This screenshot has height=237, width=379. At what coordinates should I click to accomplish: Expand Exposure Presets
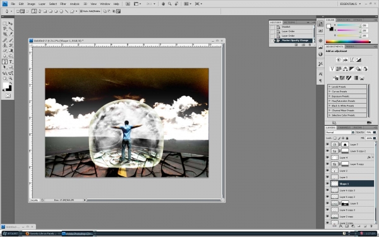tap(330, 96)
